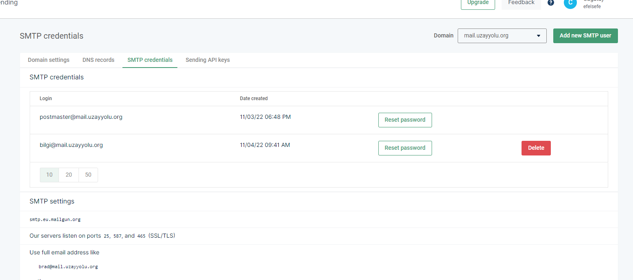Screen dimensions: 633x280
Task: Click the Upgrade button
Action: (x=478, y=3)
